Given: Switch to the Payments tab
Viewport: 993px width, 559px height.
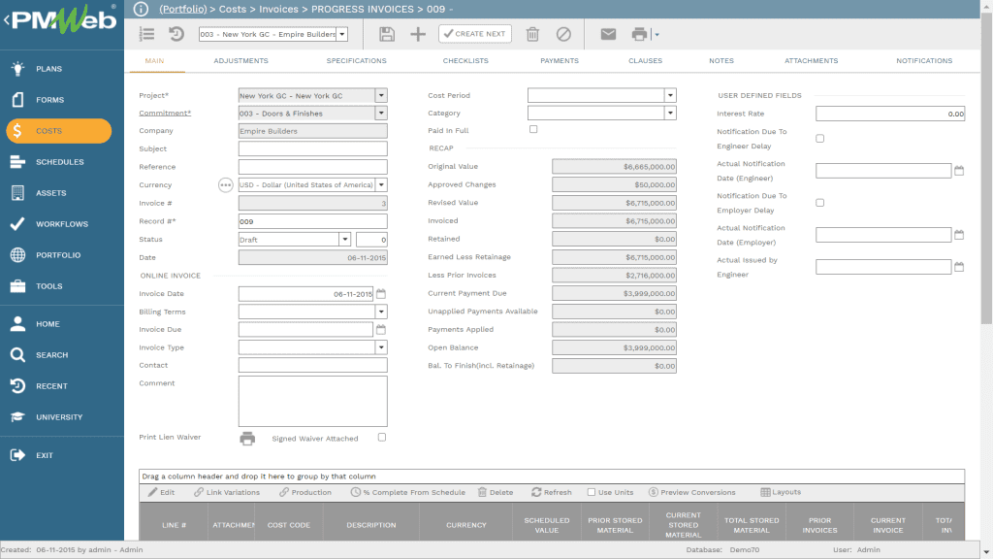Looking at the screenshot, I should [x=560, y=61].
